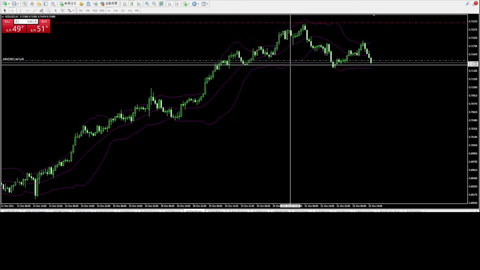Viewport: 480px width, 270px height.
Task: Switch chart timeframe to H4
Action: (115, 10)
